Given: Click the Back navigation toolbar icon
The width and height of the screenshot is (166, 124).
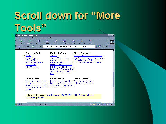Looking at the screenshot, I should coord(22,41).
